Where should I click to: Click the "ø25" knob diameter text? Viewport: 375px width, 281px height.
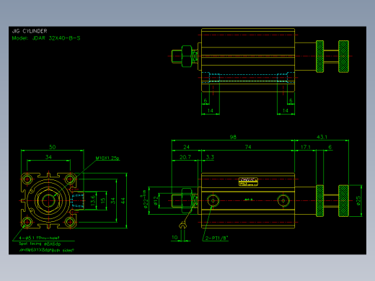click(358, 200)
